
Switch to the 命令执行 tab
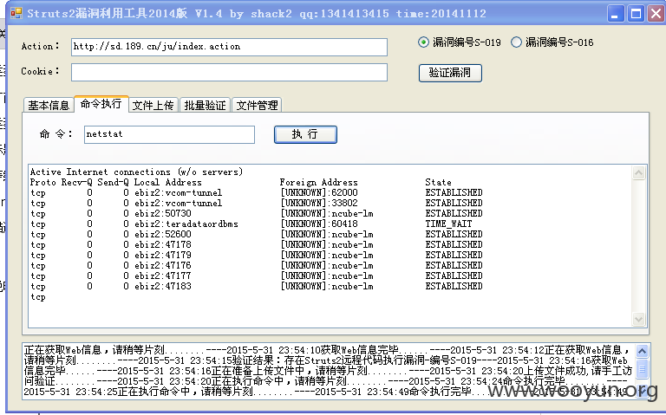click(101, 104)
